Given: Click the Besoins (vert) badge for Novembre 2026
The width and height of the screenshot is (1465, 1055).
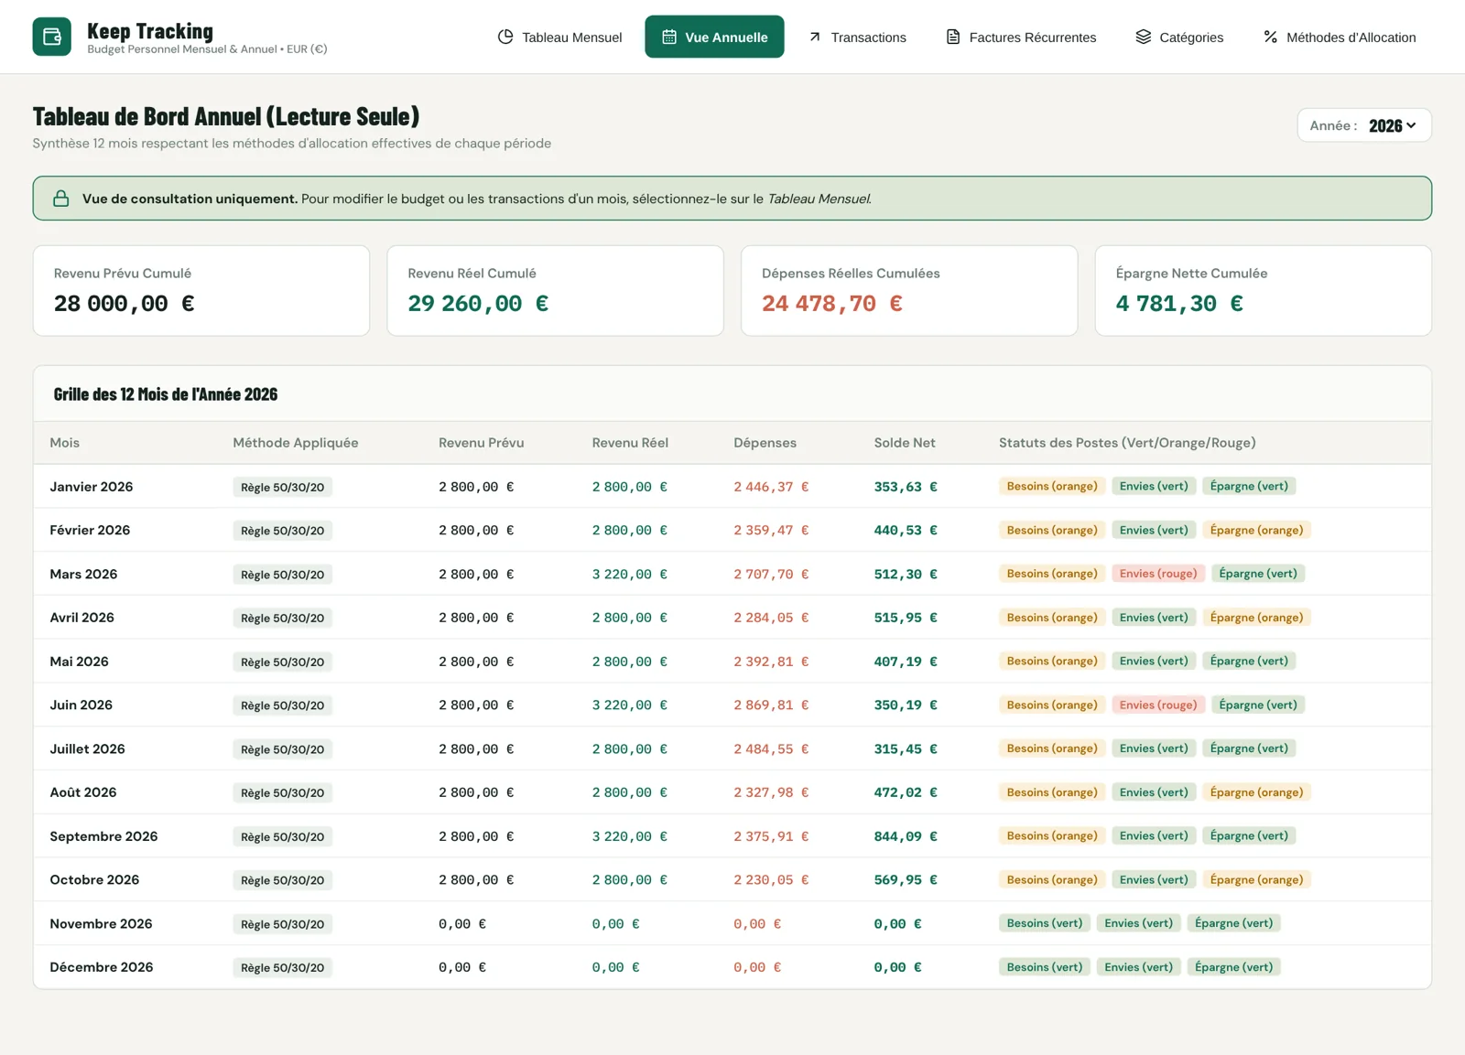Looking at the screenshot, I should [1044, 923].
